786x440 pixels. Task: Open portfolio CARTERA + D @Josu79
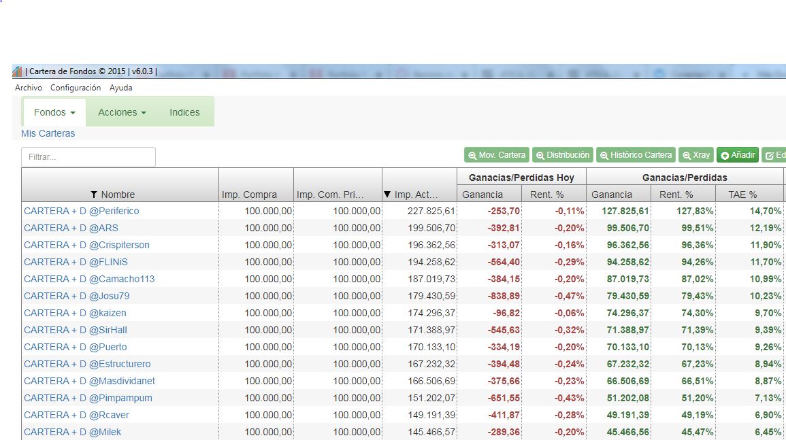click(76, 296)
